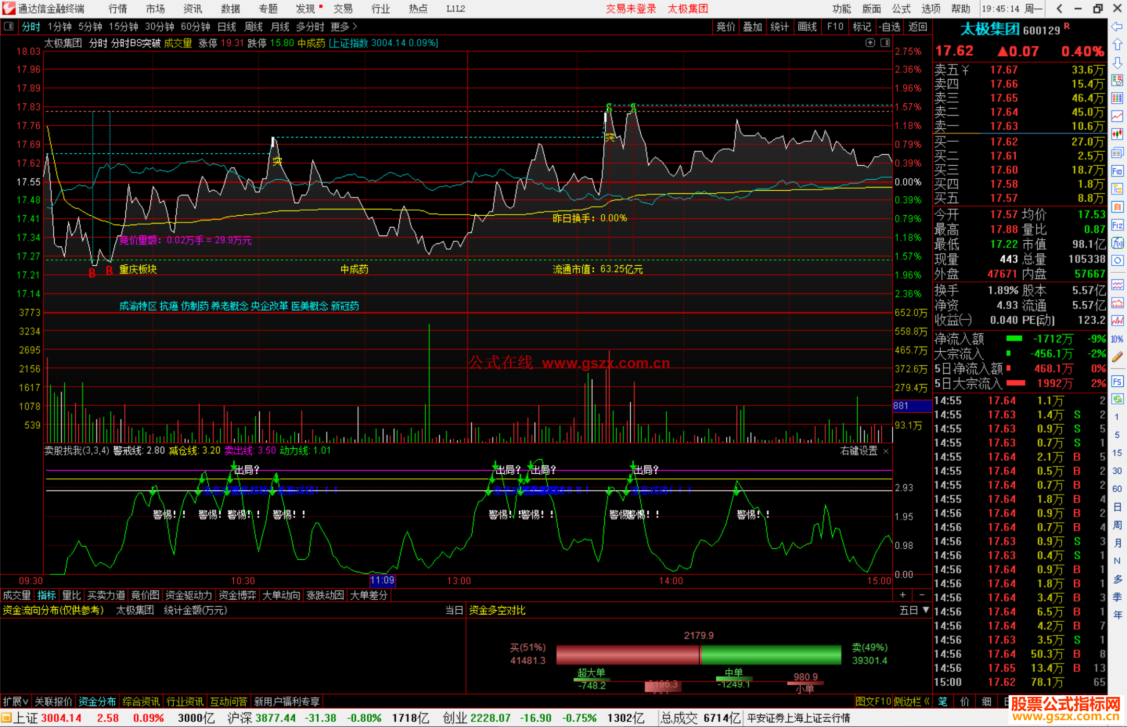
Task: Click the FS sidebar icon
Action: [x=1117, y=381]
